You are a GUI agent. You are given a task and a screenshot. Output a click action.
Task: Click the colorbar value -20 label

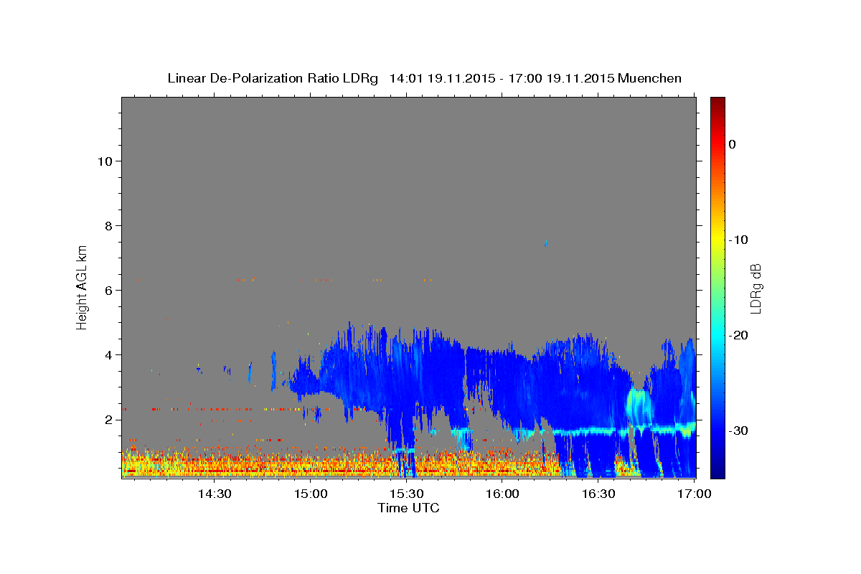(x=739, y=335)
